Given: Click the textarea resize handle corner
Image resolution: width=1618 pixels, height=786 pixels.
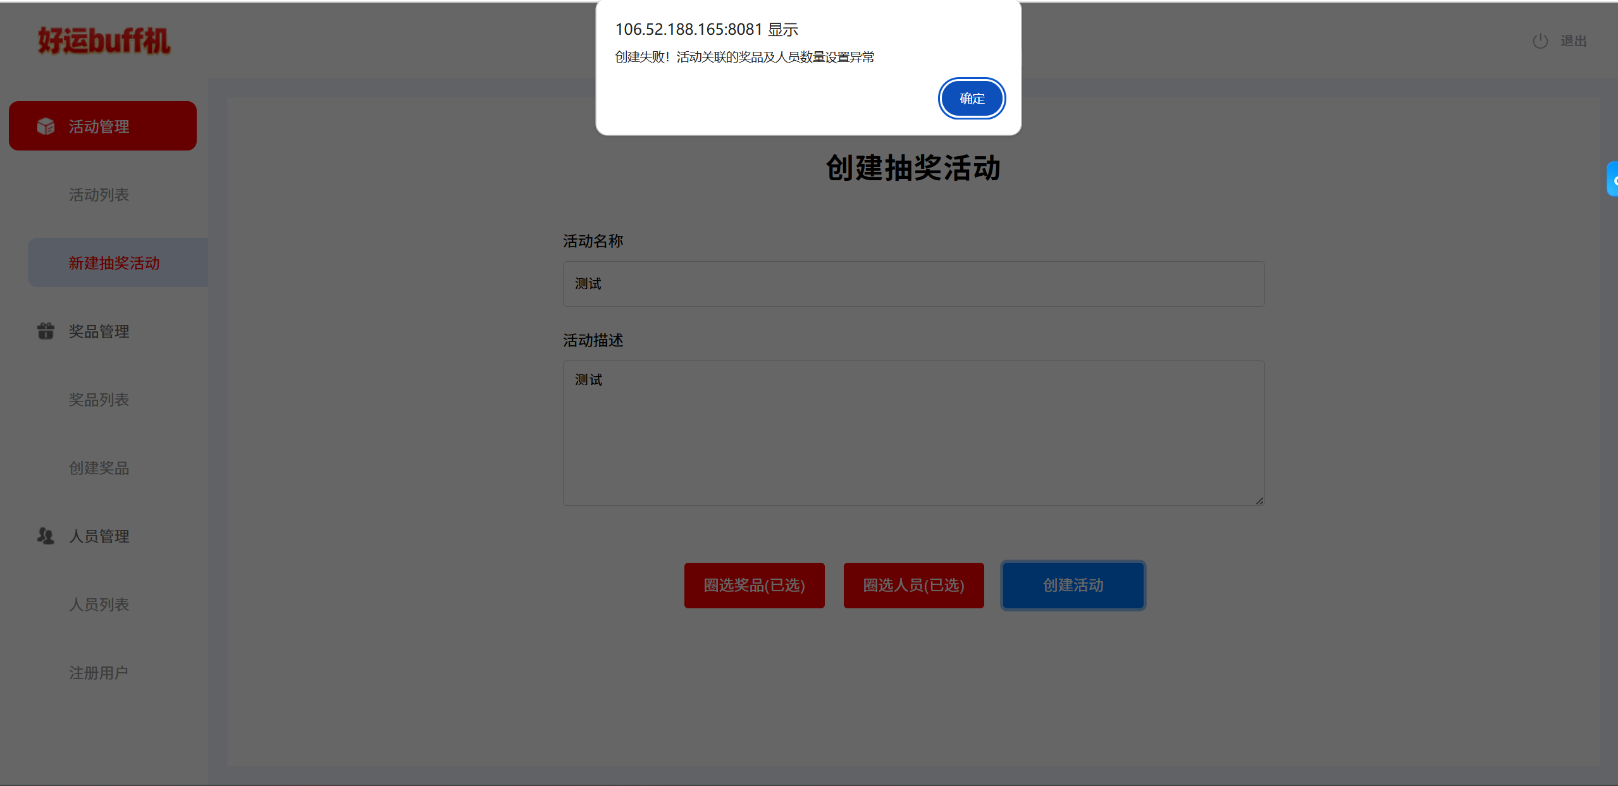Looking at the screenshot, I should [x=1259, y=501].
